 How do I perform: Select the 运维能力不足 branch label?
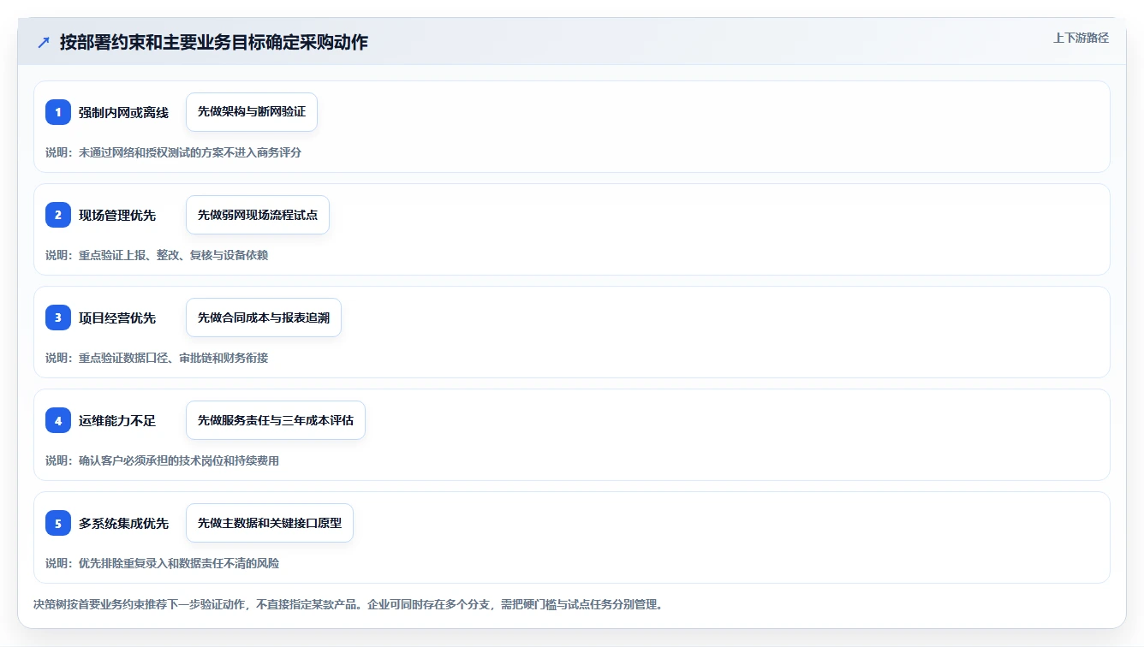click(117, 420)
